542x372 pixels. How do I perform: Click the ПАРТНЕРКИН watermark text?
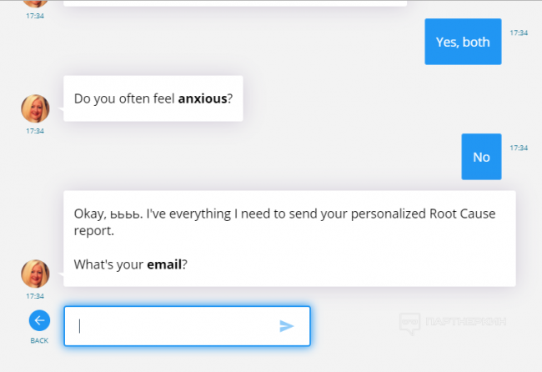pos(465,321)
